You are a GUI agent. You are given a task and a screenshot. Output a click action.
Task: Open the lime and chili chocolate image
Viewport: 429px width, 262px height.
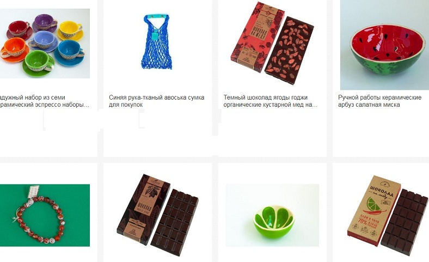point(387,216)
